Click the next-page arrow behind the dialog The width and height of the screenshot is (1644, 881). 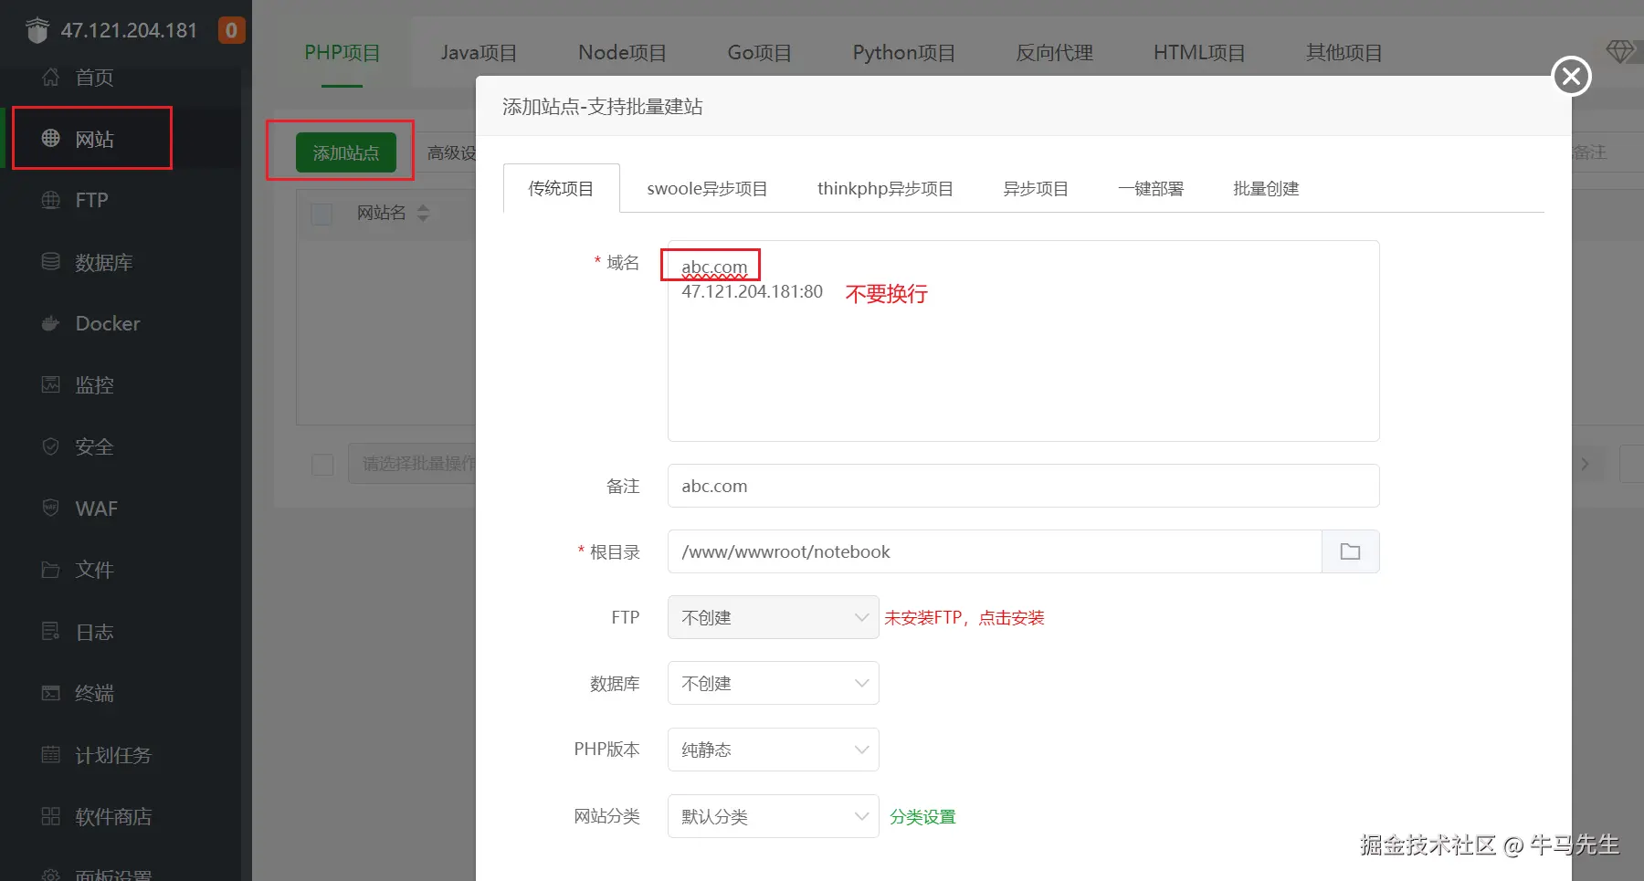[x=1585, y=464]
